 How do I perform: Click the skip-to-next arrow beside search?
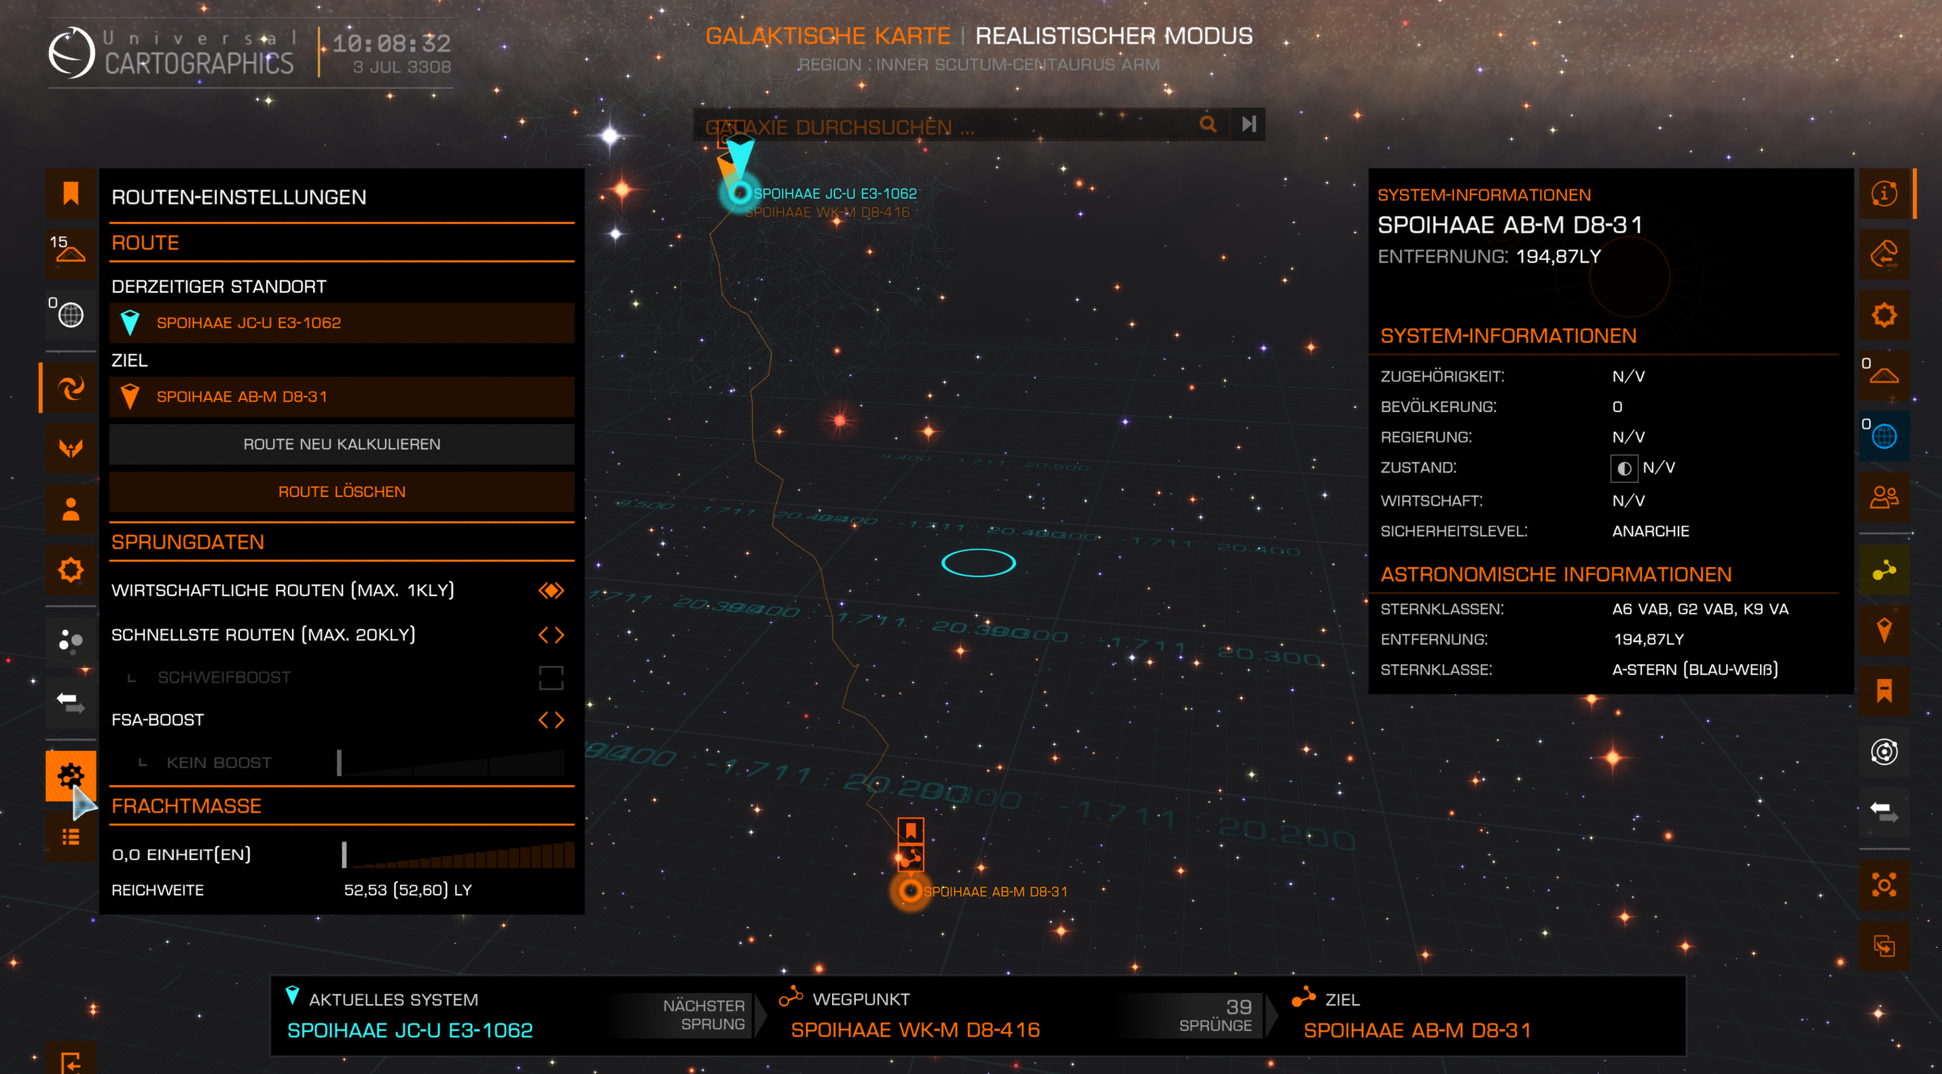(x=1248, y=124)
